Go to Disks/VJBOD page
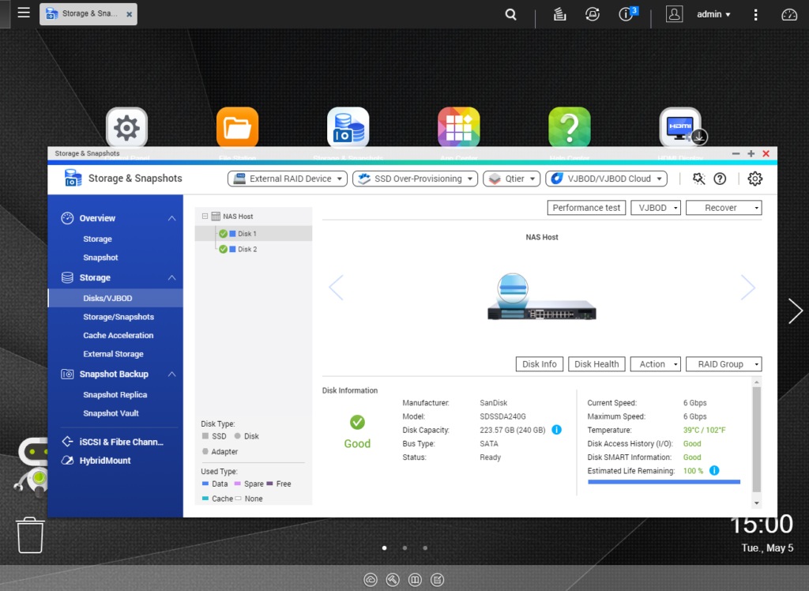The image size is (809, 591). coord(115,299)
